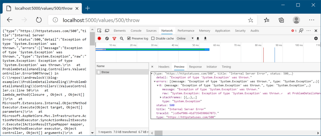Open the Application tab
This screenshot has width=321, height=136.
pyautogui.click(x=223, y=31)
